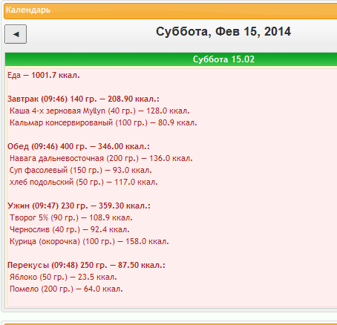
Task: Click the orange panel header at page bottom
Action: coord(171,324)
